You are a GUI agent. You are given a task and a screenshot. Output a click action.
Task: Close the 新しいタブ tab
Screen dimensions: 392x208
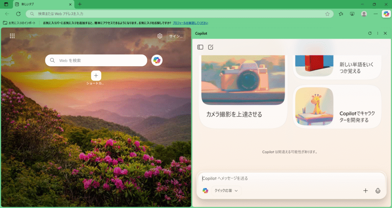coord(70,4)
